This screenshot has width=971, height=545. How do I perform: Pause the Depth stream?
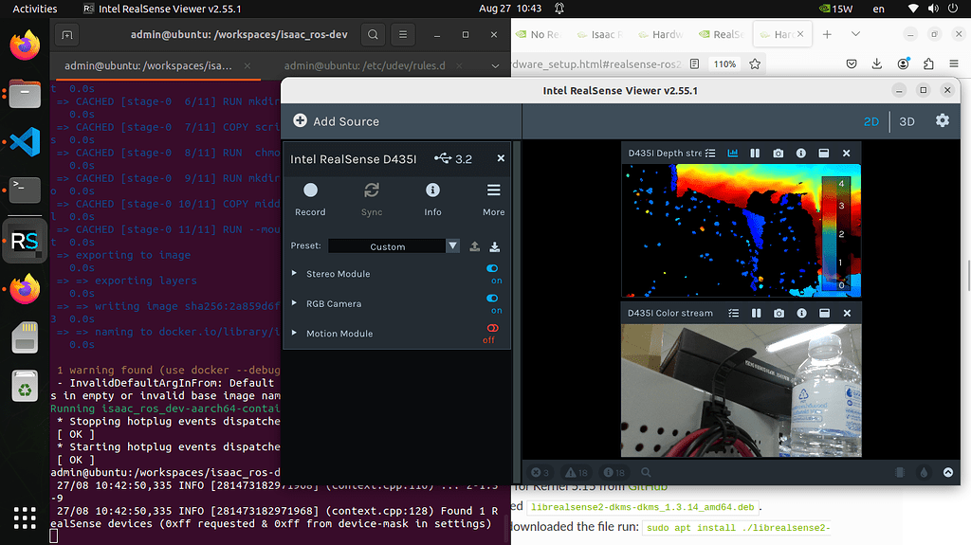click(755, 153)
